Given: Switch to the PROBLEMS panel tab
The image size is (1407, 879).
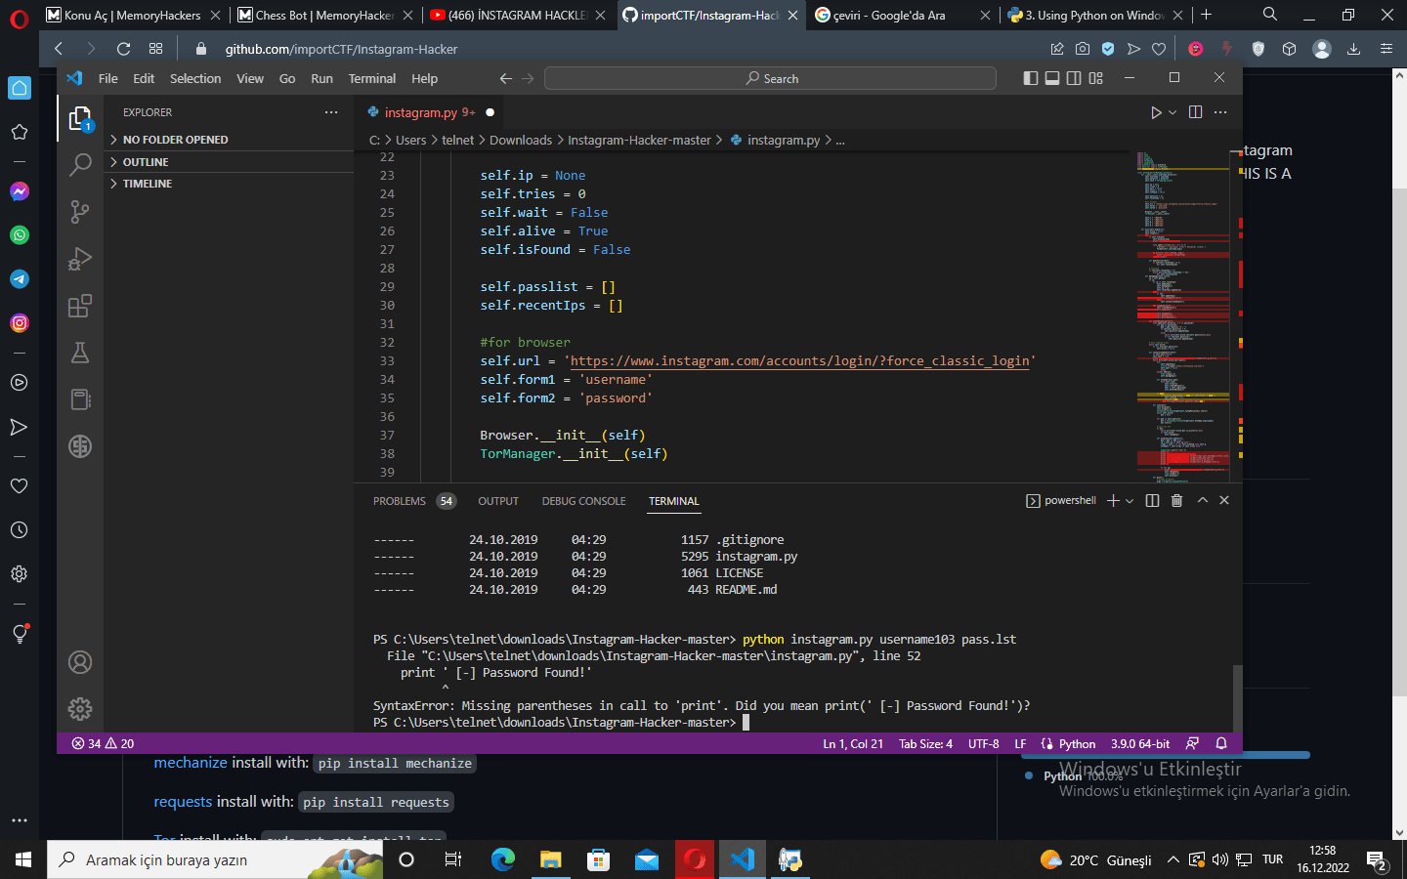Looking at the screenshot, I should pyautogui.click(x=400, y=501).
